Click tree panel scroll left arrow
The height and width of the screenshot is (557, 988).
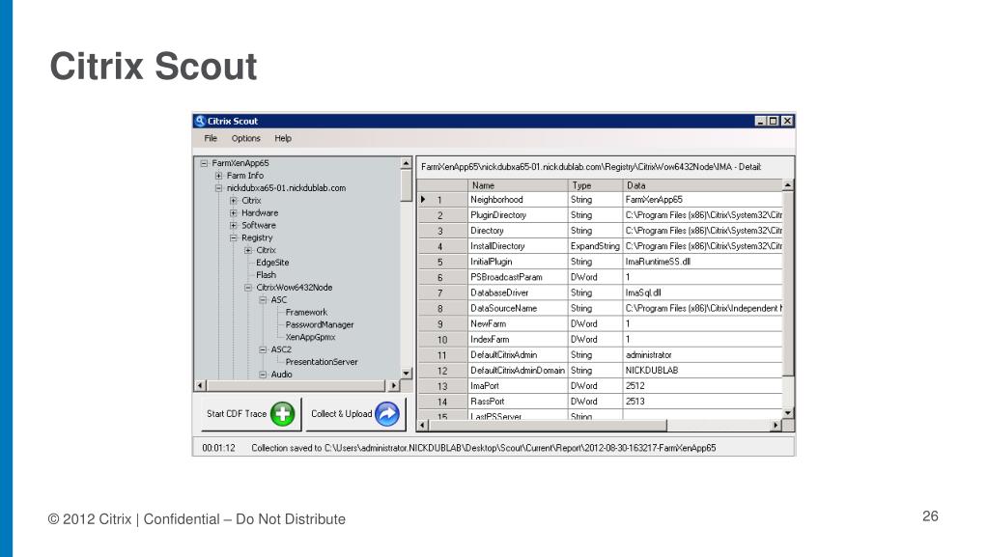(x=200, y=385)
